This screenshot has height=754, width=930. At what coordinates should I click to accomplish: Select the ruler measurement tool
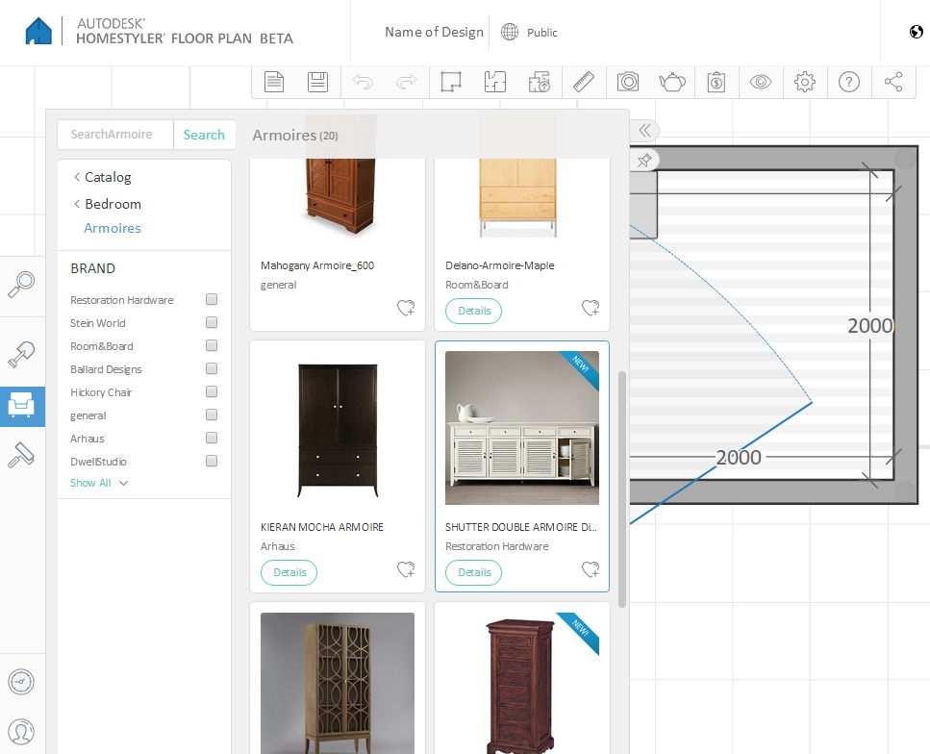[583, 83]
